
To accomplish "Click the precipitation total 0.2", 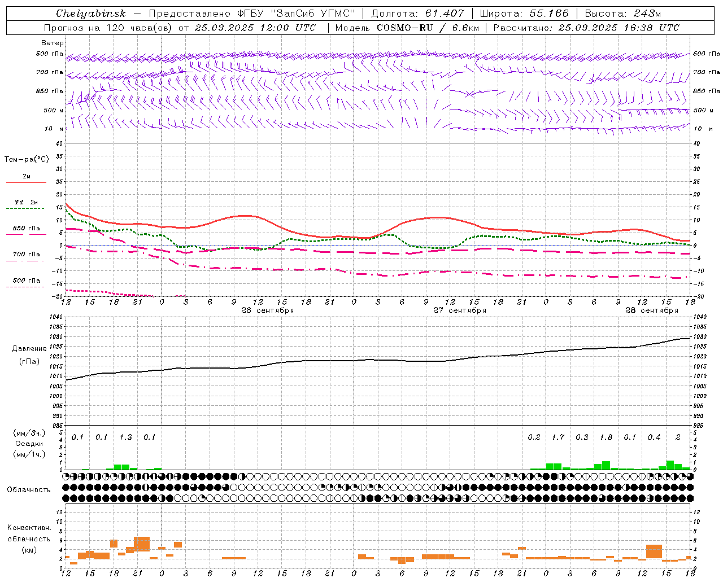I will tap(534, 437).
